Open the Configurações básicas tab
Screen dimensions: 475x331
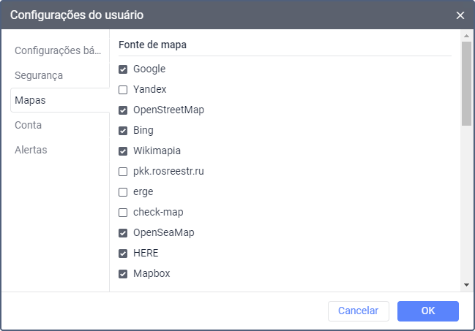(x=58, y=50)
